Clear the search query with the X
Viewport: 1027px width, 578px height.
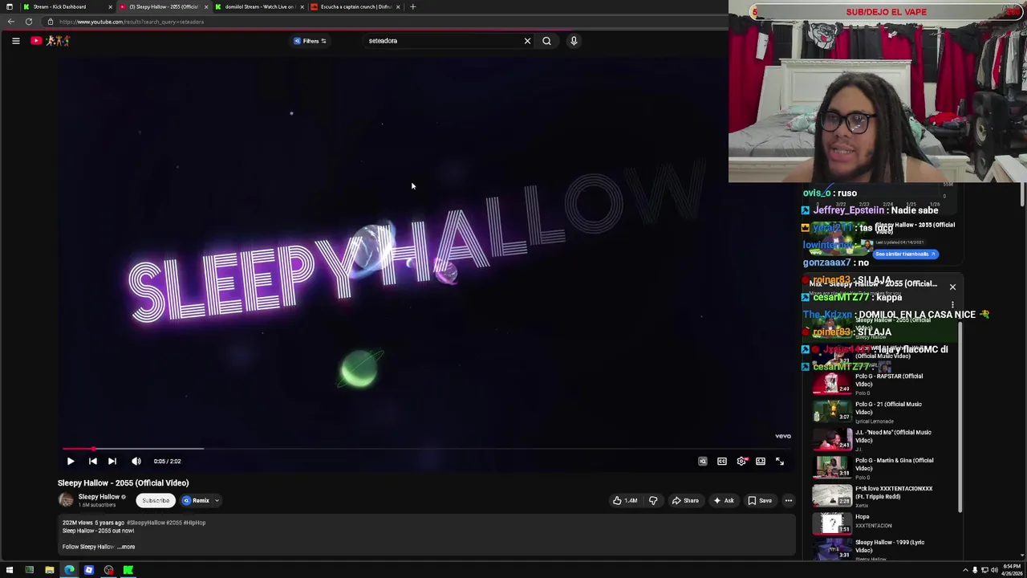[x=527, y=41]
